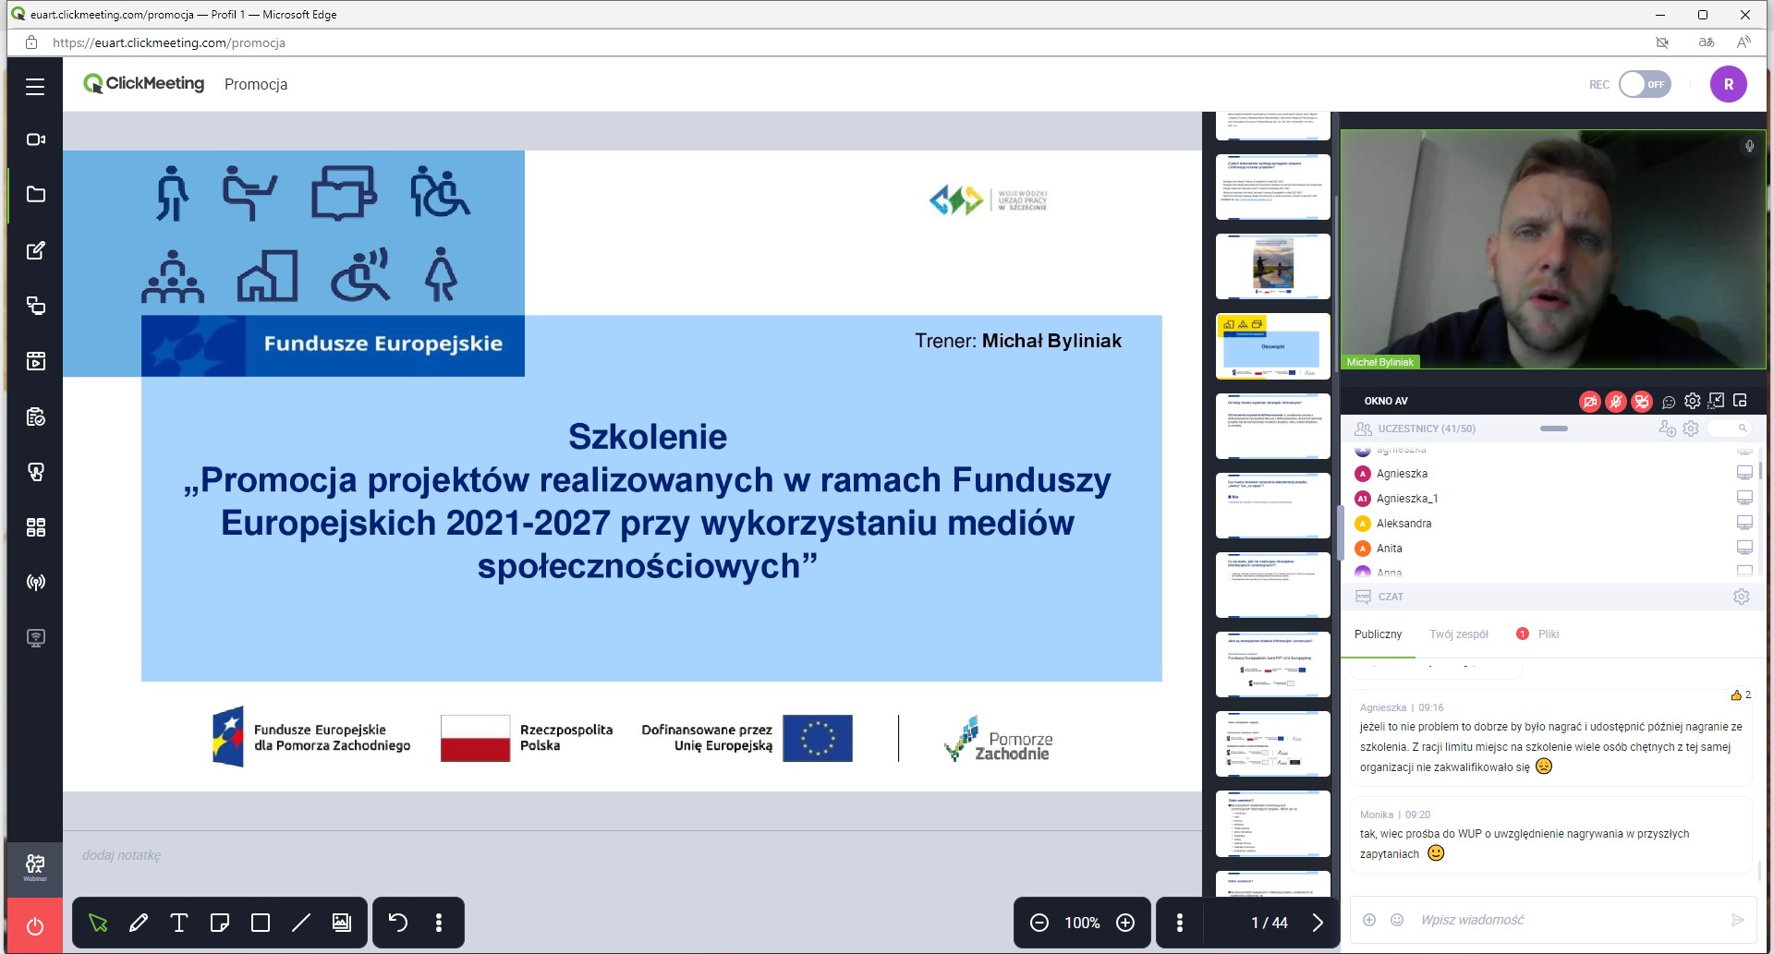Open the call-to-action icon in sidebar
This screenshot has height=954, width=1774.
coord(35,472)
